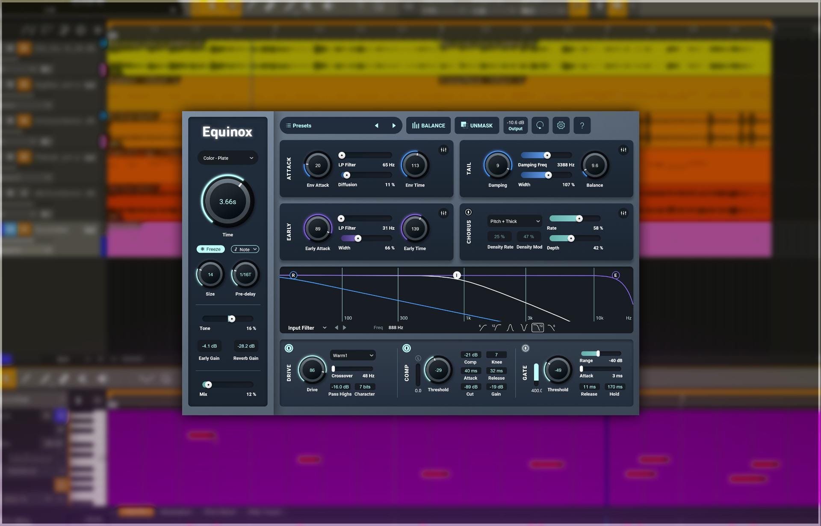Click the Gate Hold 170 ms field
The width and height of the screenshot is (821, 526).
(615, 387)
